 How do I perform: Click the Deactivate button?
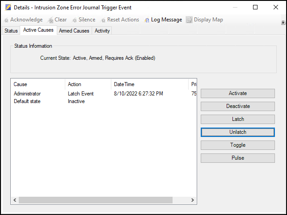point(238,106)
